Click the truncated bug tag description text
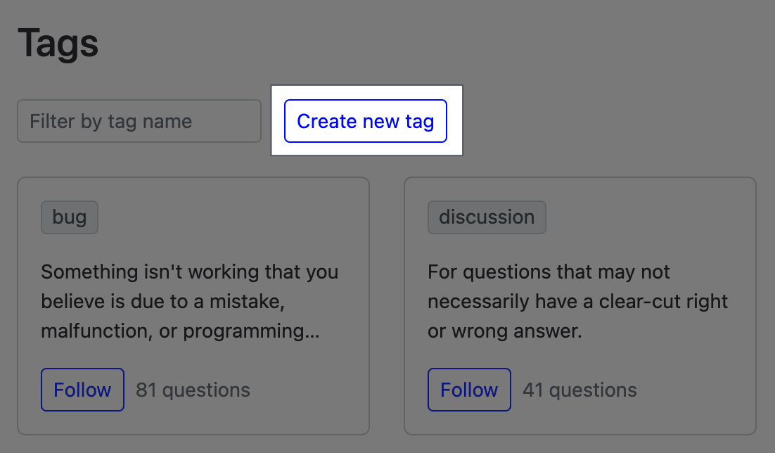This screenshot has height=453, width=775. [190, 301]
